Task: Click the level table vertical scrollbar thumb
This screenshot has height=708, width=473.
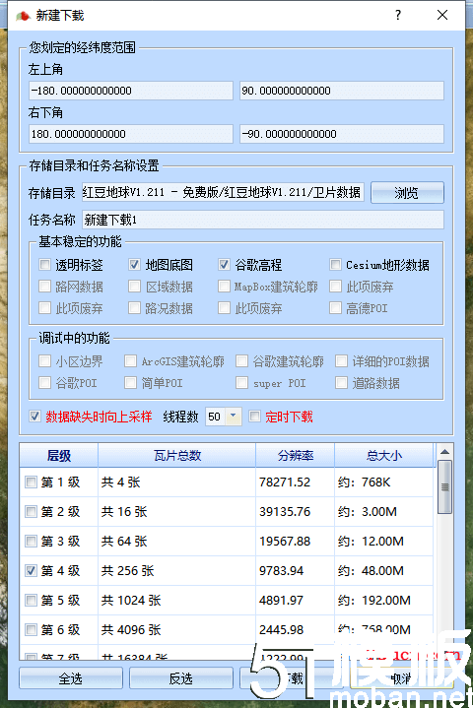Action: [444, 486]
